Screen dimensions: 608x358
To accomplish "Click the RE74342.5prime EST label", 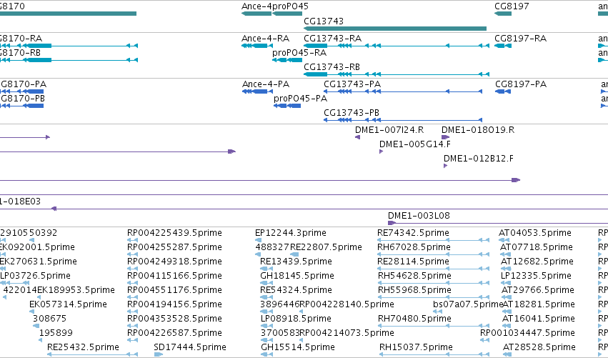I will point(414,233).
